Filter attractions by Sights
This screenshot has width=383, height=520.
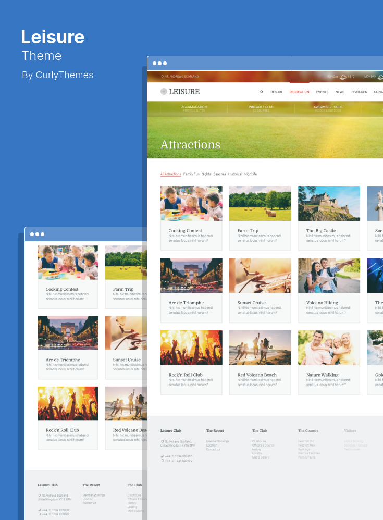pos(206,174)
